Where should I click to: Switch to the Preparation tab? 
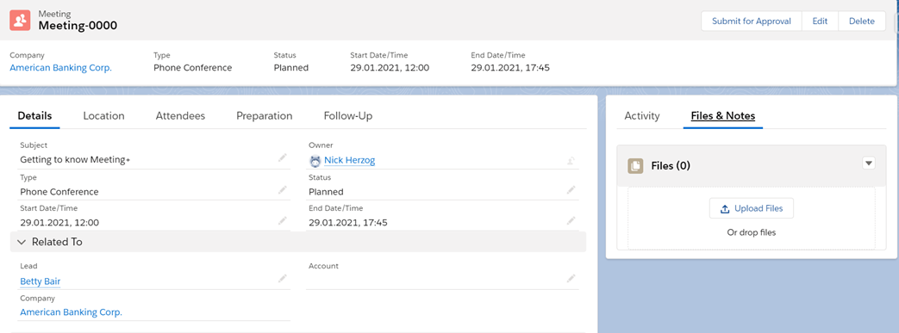pyautogui.click(x=265, y=115)
